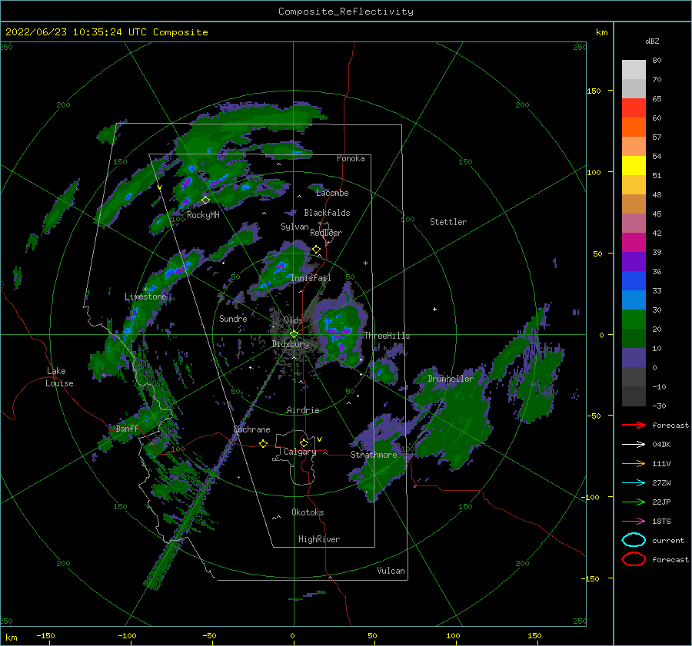Click the Okotoks label

[x=308, y=512]
